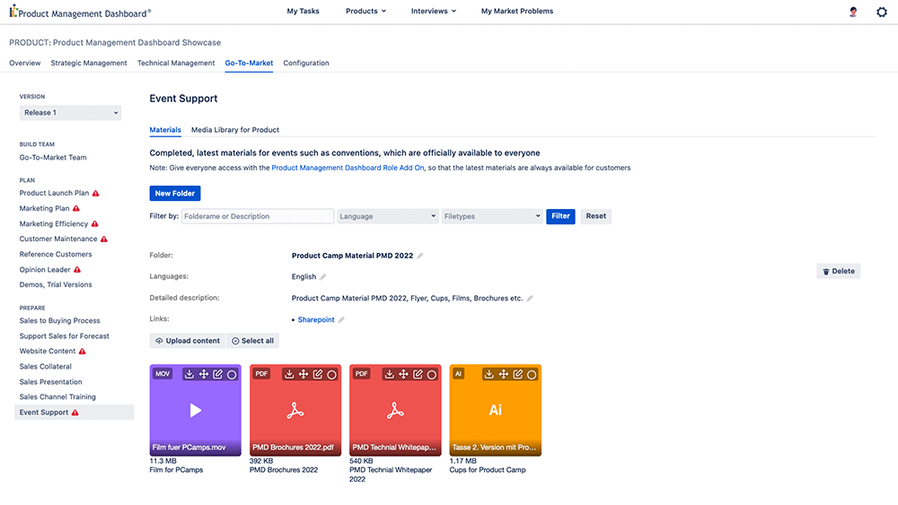Open Product Management Dashboard Role Add On link
Viewport: 898px width, 505px height.
pos(348,168)
